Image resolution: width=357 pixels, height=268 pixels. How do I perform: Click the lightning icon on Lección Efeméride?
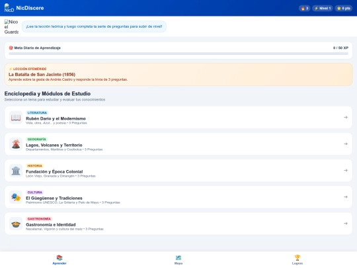click(x=10, y=69)
